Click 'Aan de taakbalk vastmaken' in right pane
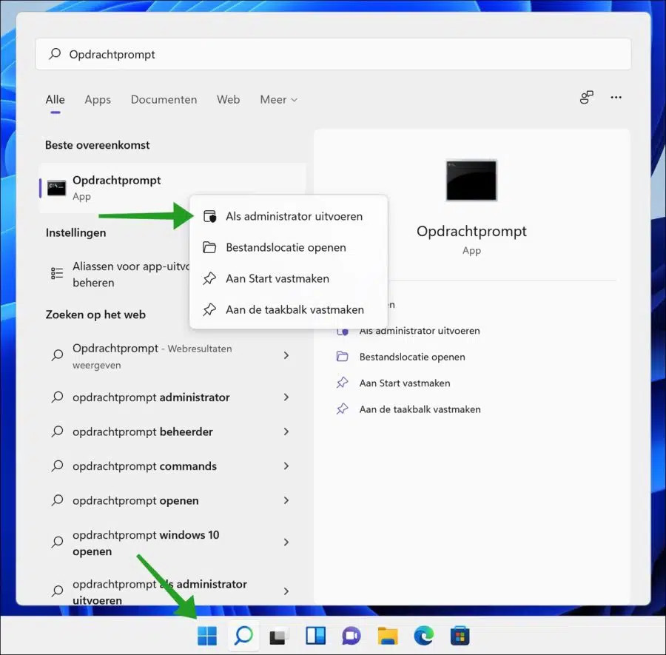The height and width of the screenshot is (655, 666). click(420, 409)
